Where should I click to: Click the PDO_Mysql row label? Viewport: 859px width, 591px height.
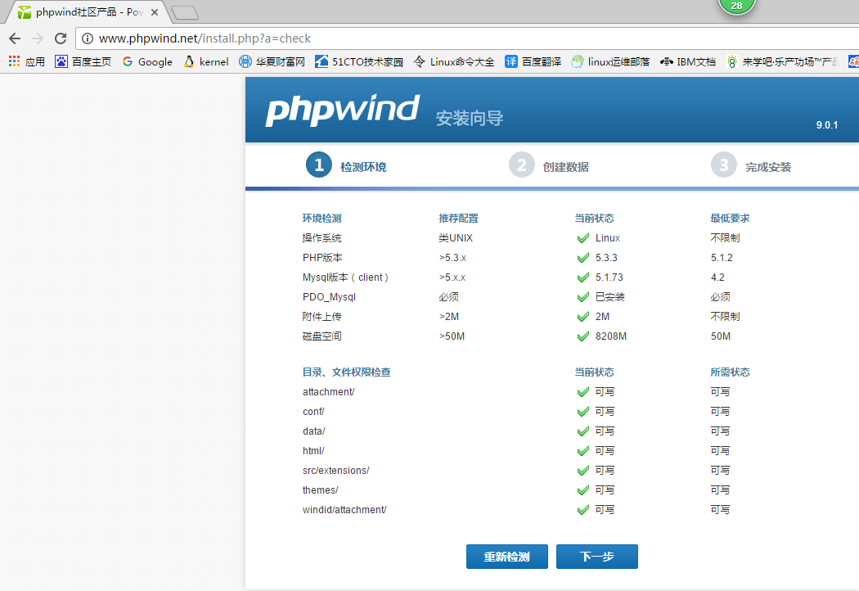(329, 297)
